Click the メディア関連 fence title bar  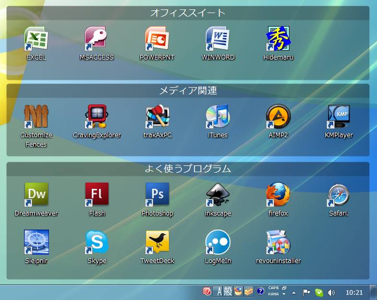coord(188,91)
